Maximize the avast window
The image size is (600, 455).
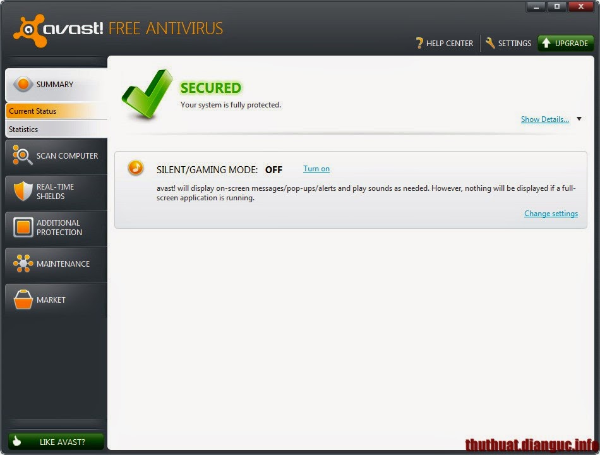557,6
